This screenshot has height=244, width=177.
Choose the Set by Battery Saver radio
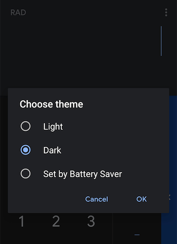tap(25, 174)
